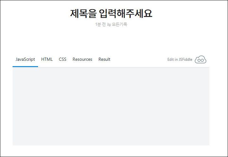Click the post title 제목을 입력해주세요
228x157 pixels.
pyautogui.click(x=111, y=14)
